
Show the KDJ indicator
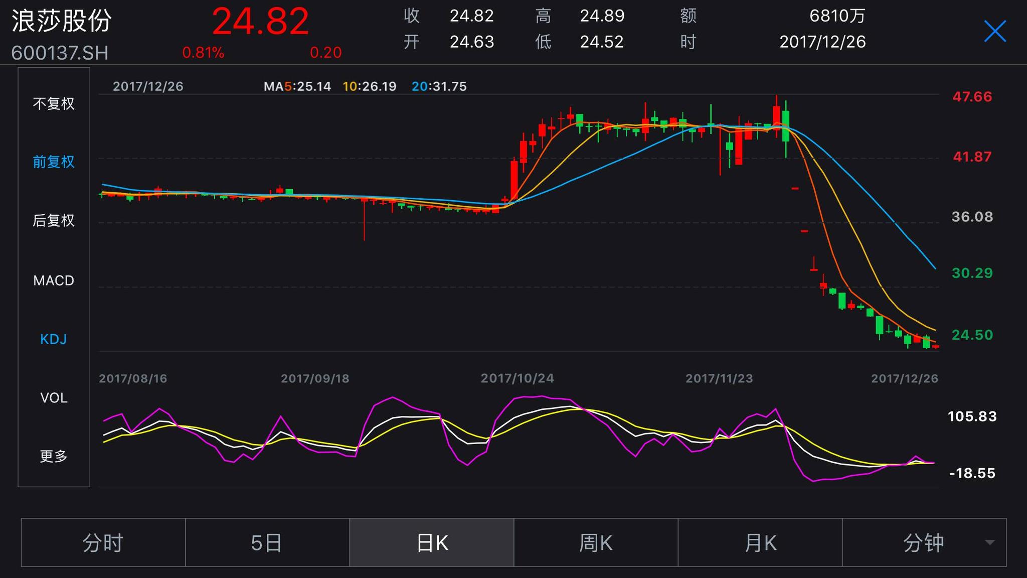click(x=54, y=339)
